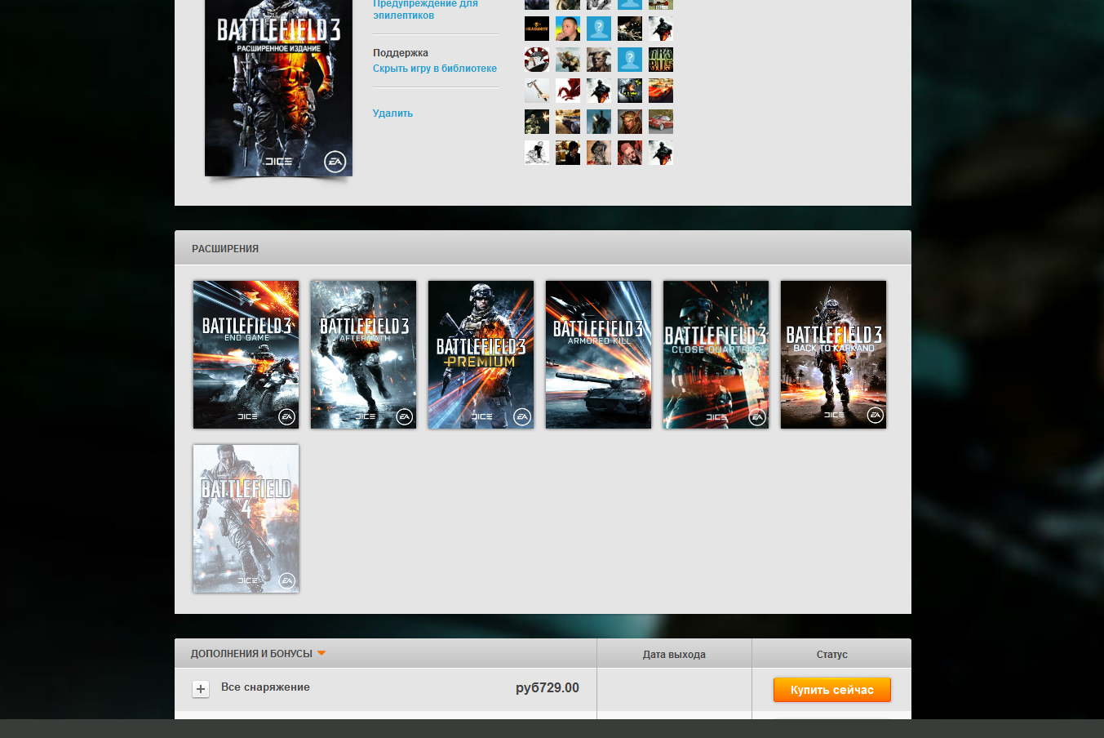Select Battlefield 3 Premium expansion cover

(481, 354)
